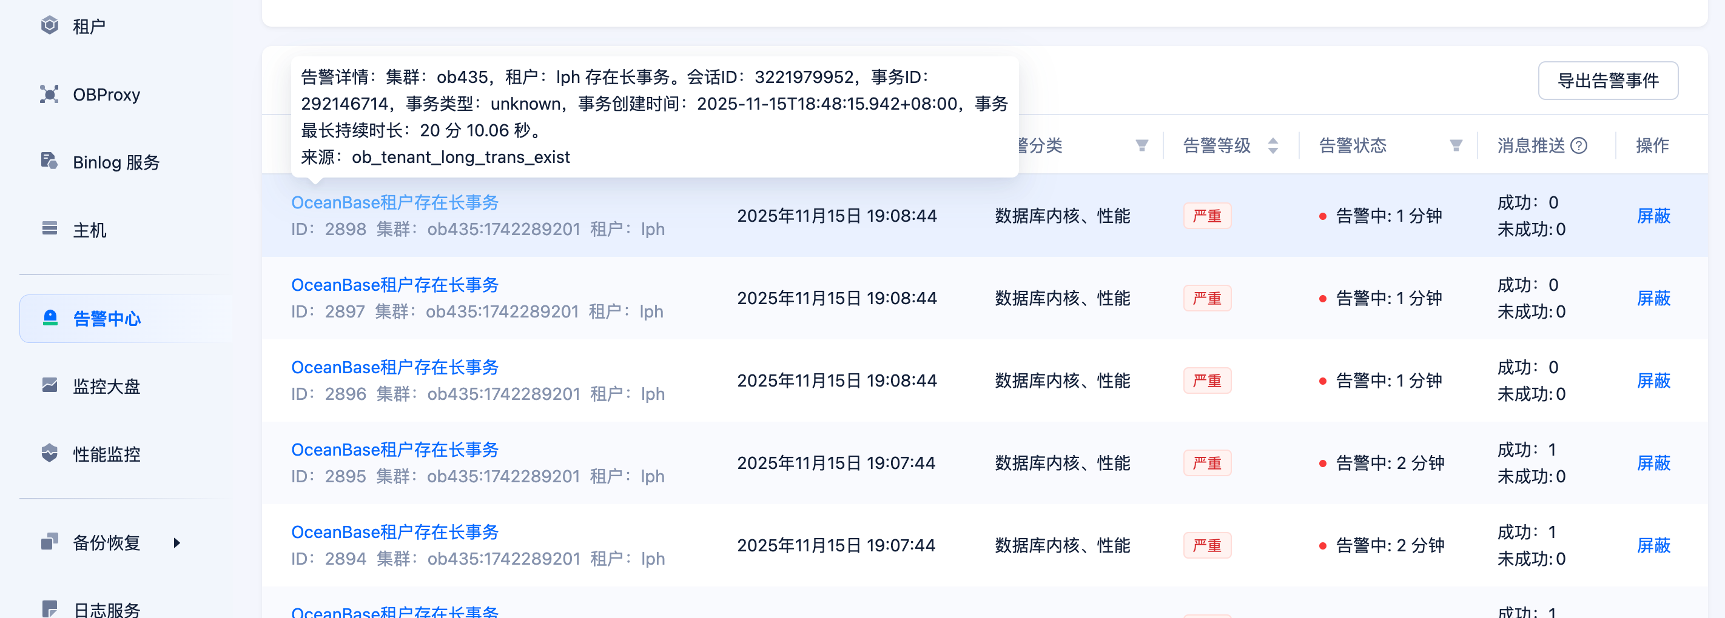This screenshot has height=618, width=1725.
Task: Click the 备份恢复 sidebar icon
Action: (x=50, y=542)
